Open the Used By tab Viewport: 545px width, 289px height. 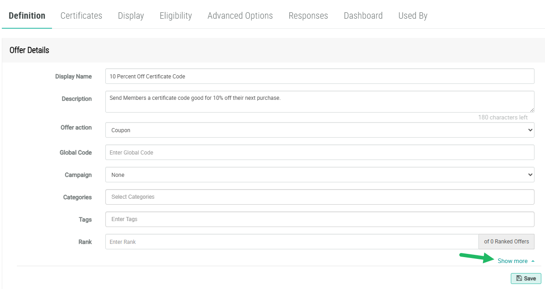click(x=413, y=15)
